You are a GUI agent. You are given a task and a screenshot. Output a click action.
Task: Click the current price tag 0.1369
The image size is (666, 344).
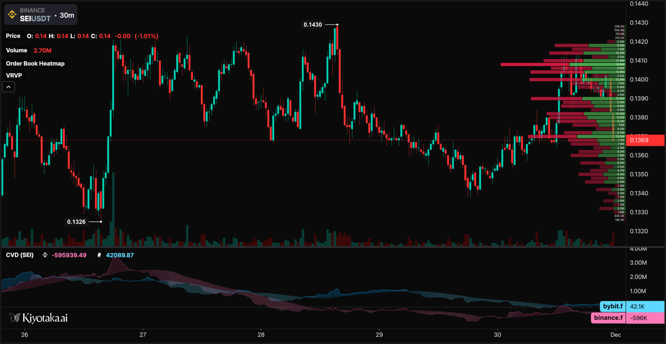coord(645,140)
